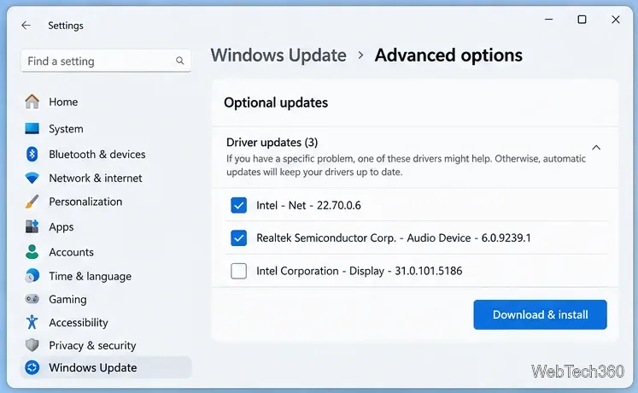Screen dimensions: 638x393
Task: Open the Accounts settings label
Action: point(71,252)
